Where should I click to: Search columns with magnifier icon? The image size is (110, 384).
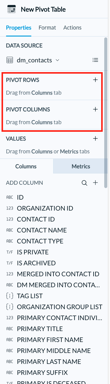click(84, 183)
